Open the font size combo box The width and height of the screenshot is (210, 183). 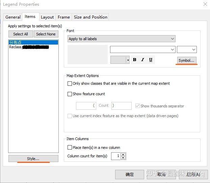(x=187, y=49)
